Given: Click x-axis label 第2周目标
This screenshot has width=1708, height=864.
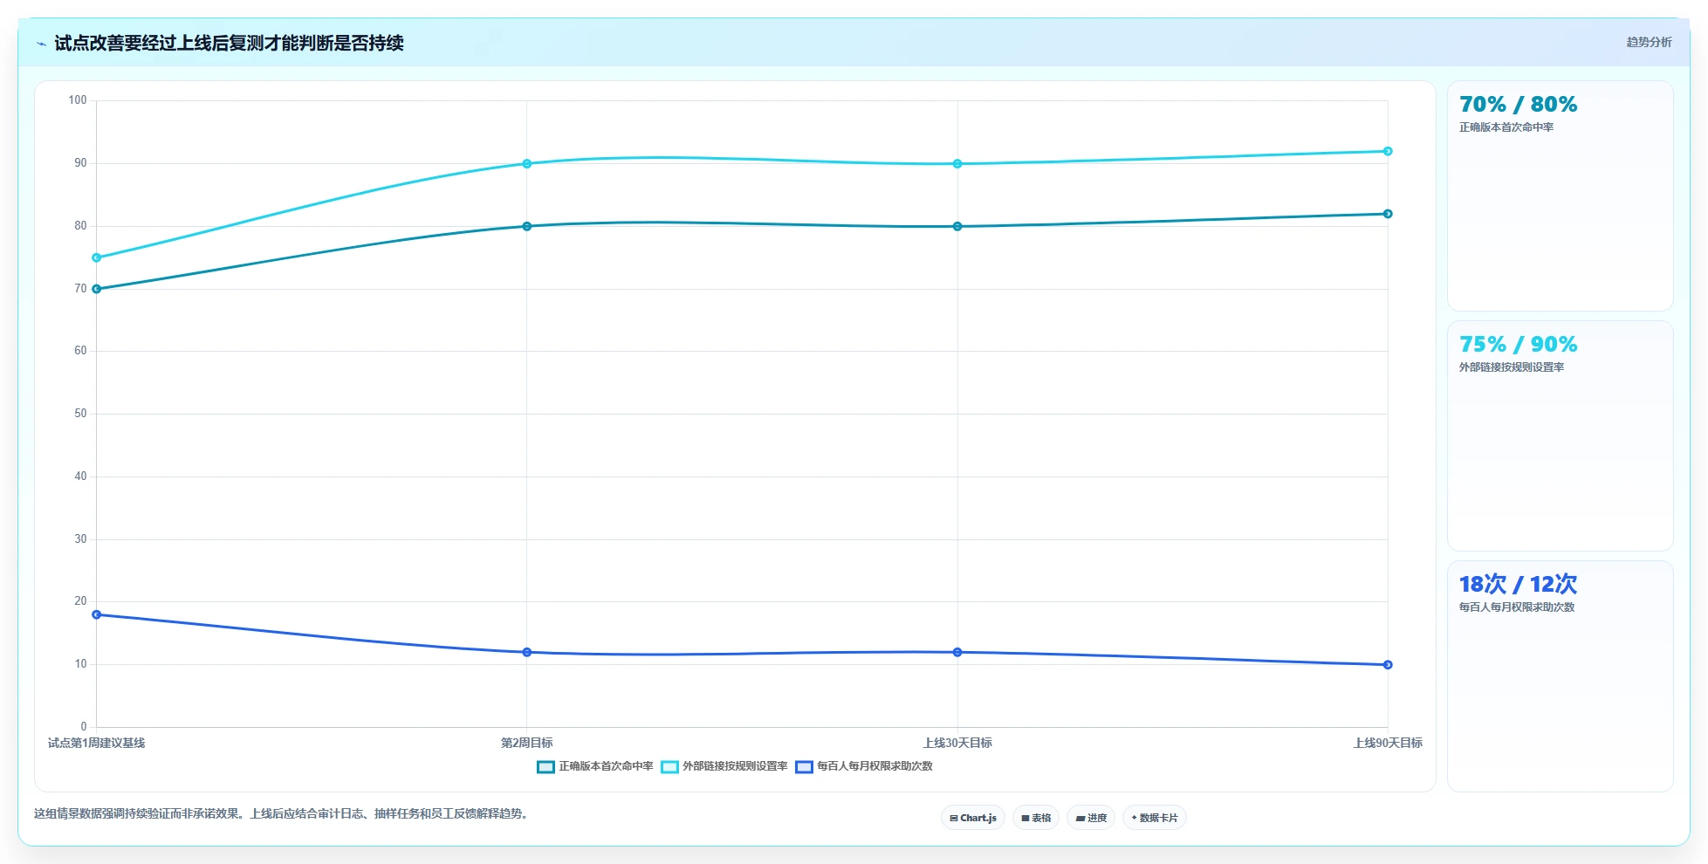Looking at the screenshot, I should click(527, 744).
